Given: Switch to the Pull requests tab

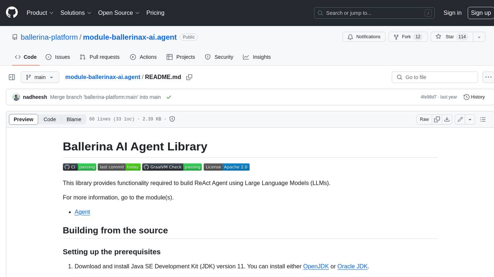Looking at the screenshot, I should (x=100, y=57).
